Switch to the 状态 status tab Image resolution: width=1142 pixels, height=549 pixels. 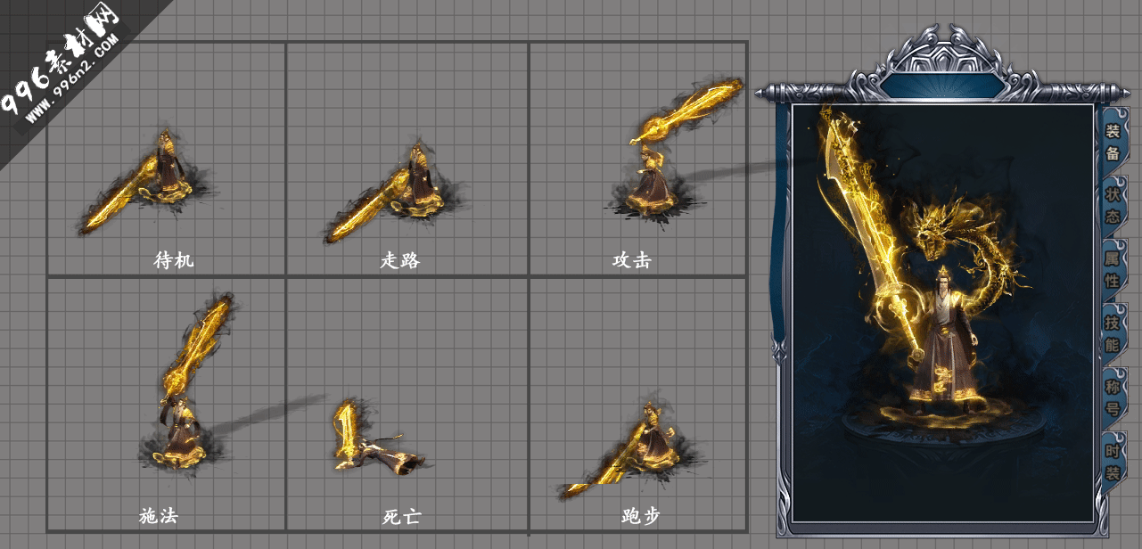point(1113,205)
